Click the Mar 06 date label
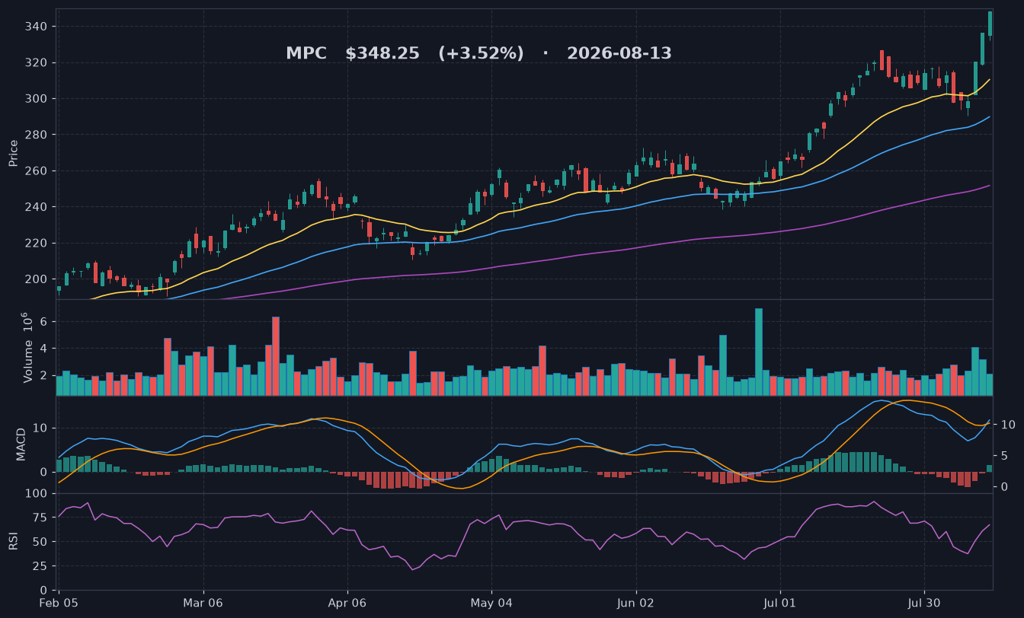The height and width of the screenshot is (618, 1024). [203, 604]
